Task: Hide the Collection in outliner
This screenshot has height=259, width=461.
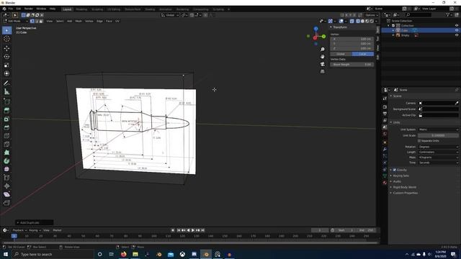Action: [x=457, y=26]
